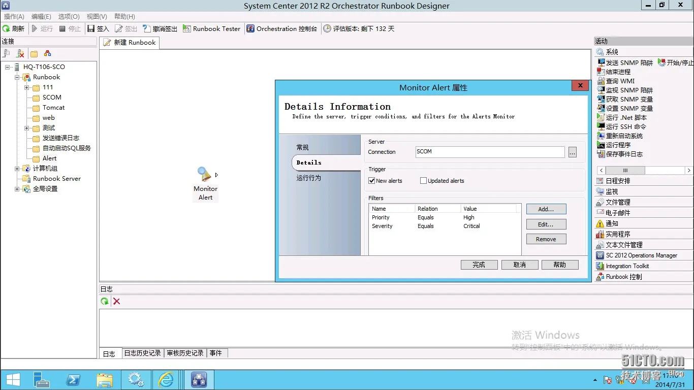This screenshot has height=390, width=694.
Task: Click the ... browse connection button
Action: [573, 152]
